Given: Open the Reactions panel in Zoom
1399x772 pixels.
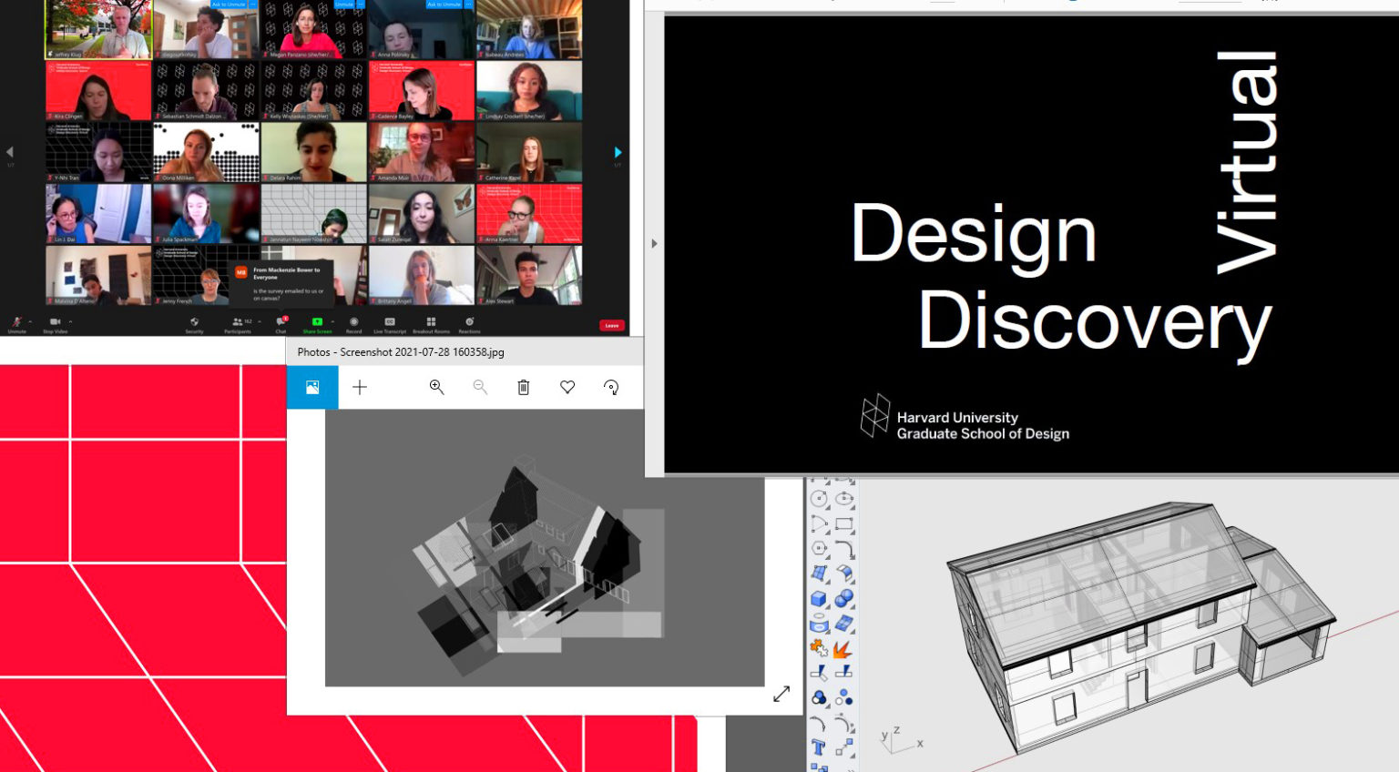Looking at the screenshot, I should coord(470,321).
